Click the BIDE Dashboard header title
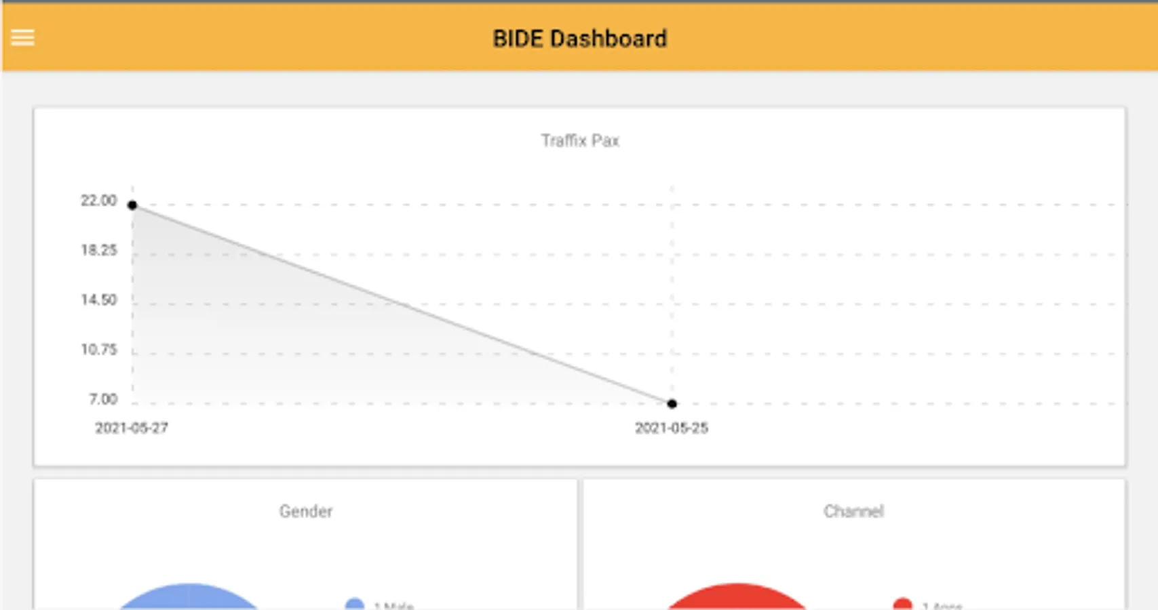This screenshot has width=1158, height=610. 579,39
